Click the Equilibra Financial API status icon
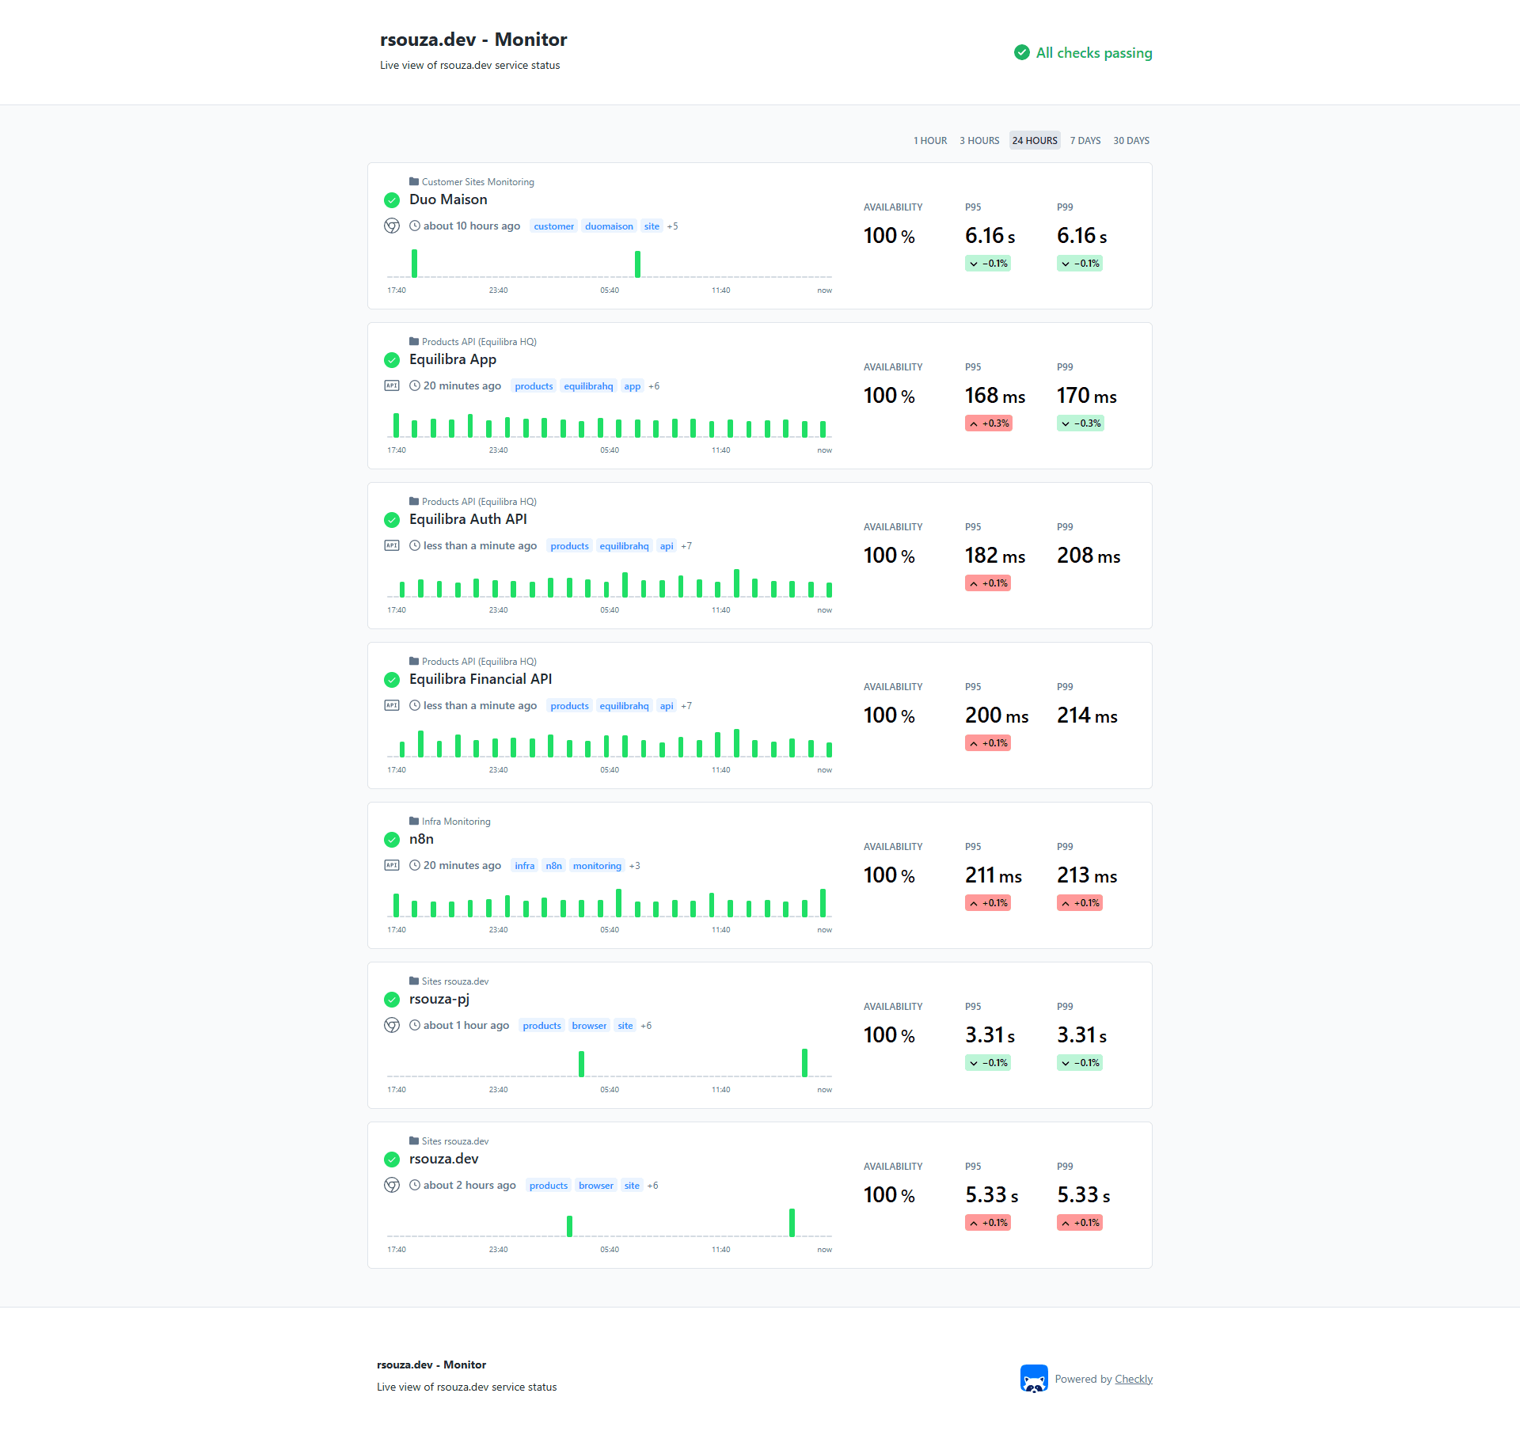 point(392,679)
